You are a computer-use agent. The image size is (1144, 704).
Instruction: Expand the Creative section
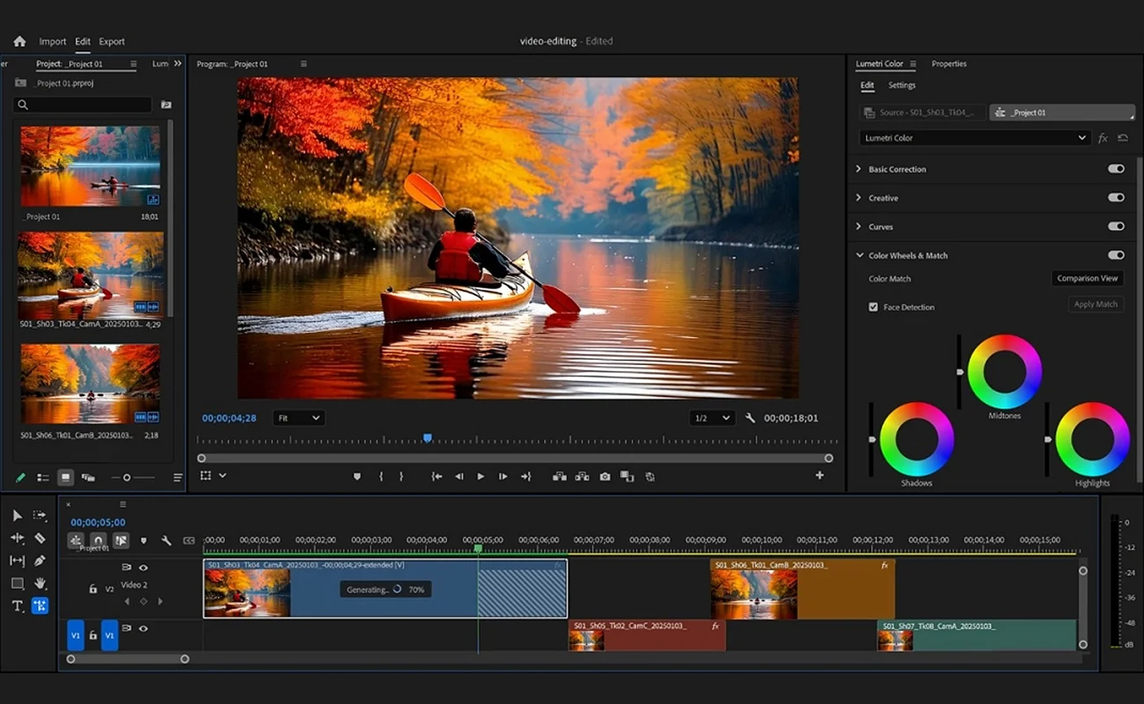coord(859,198)
